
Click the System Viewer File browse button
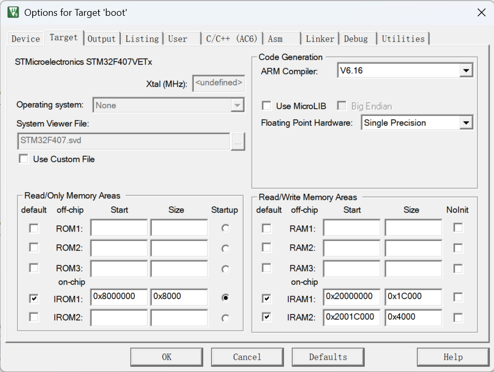click(237, 141)
